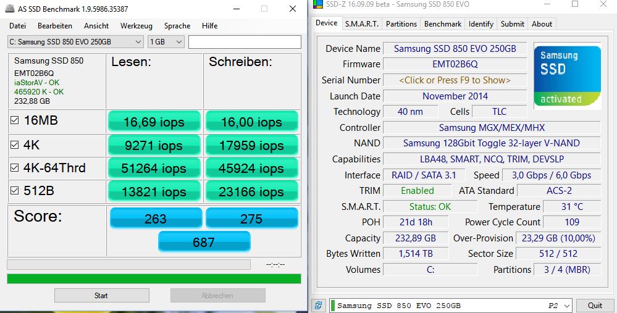Switch to the About tab
The width and height of the screenshot is (617, 313).
point(542,24)
